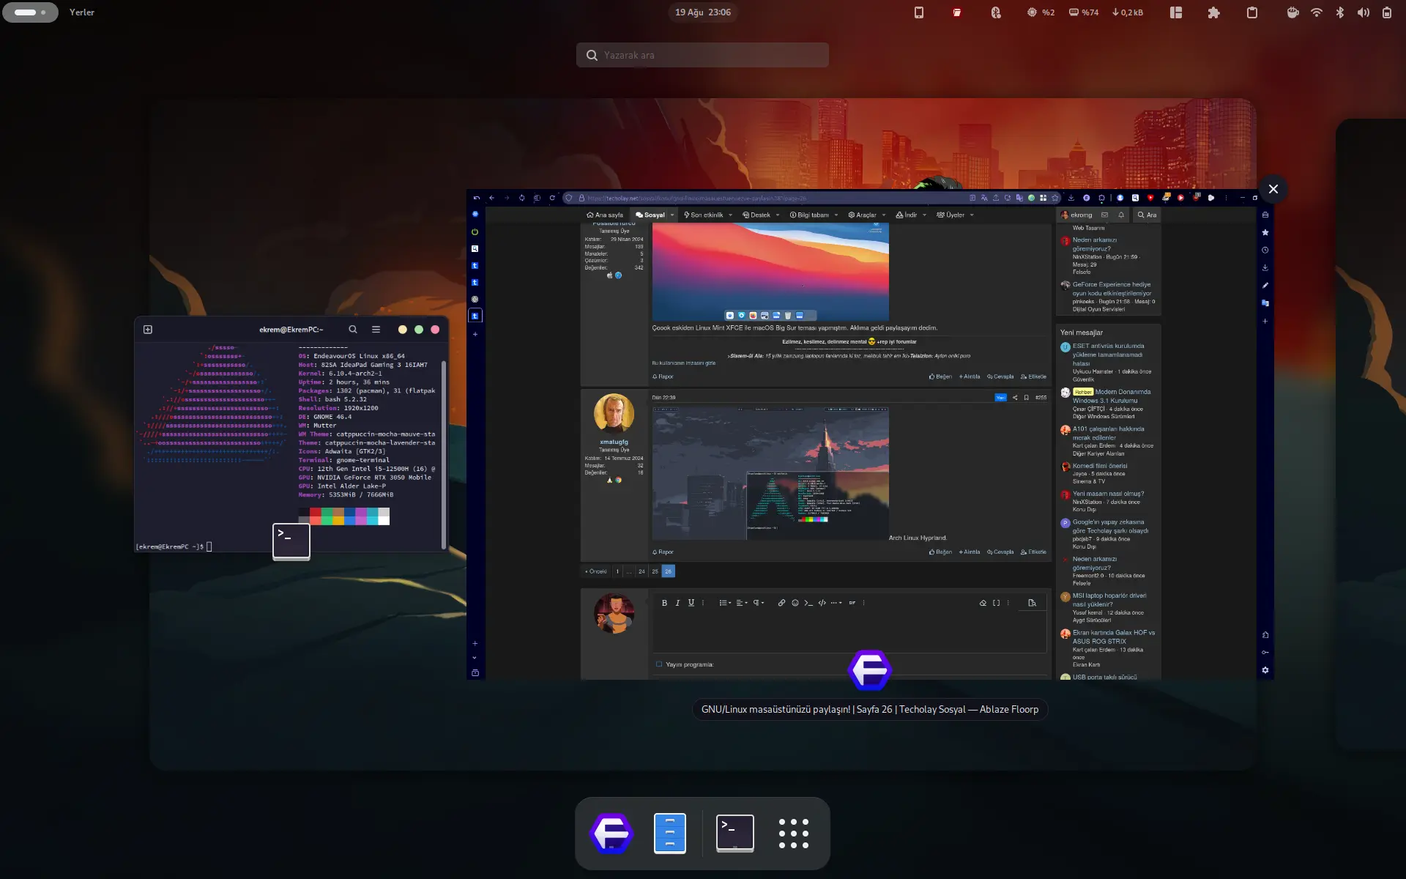1406x879 pixels.
Task: Click the eraser icon to remove formatting
Action: tap(983, 603)
